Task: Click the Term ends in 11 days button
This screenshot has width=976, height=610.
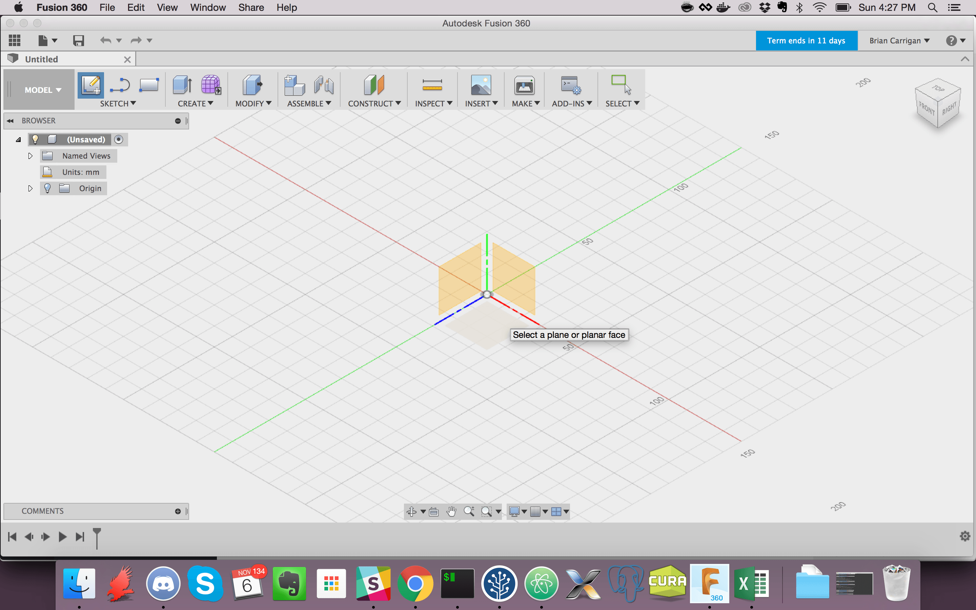Action: click(807, 40)
